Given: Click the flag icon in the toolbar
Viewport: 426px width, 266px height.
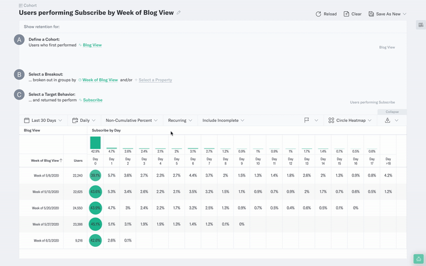Looking at the screenshot, I should 307,120.
